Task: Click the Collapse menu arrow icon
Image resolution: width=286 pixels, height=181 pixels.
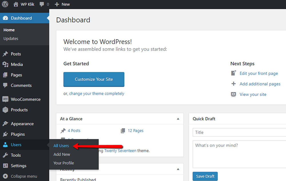Action: (x=5, y=176)
